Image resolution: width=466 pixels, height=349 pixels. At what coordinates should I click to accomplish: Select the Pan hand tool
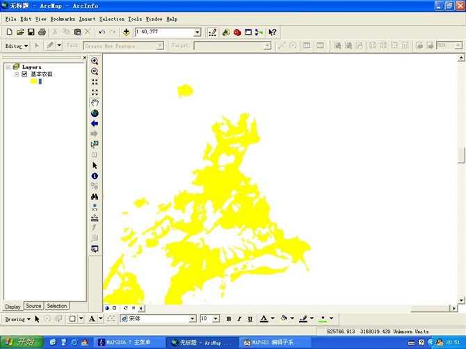click(95, 103)
